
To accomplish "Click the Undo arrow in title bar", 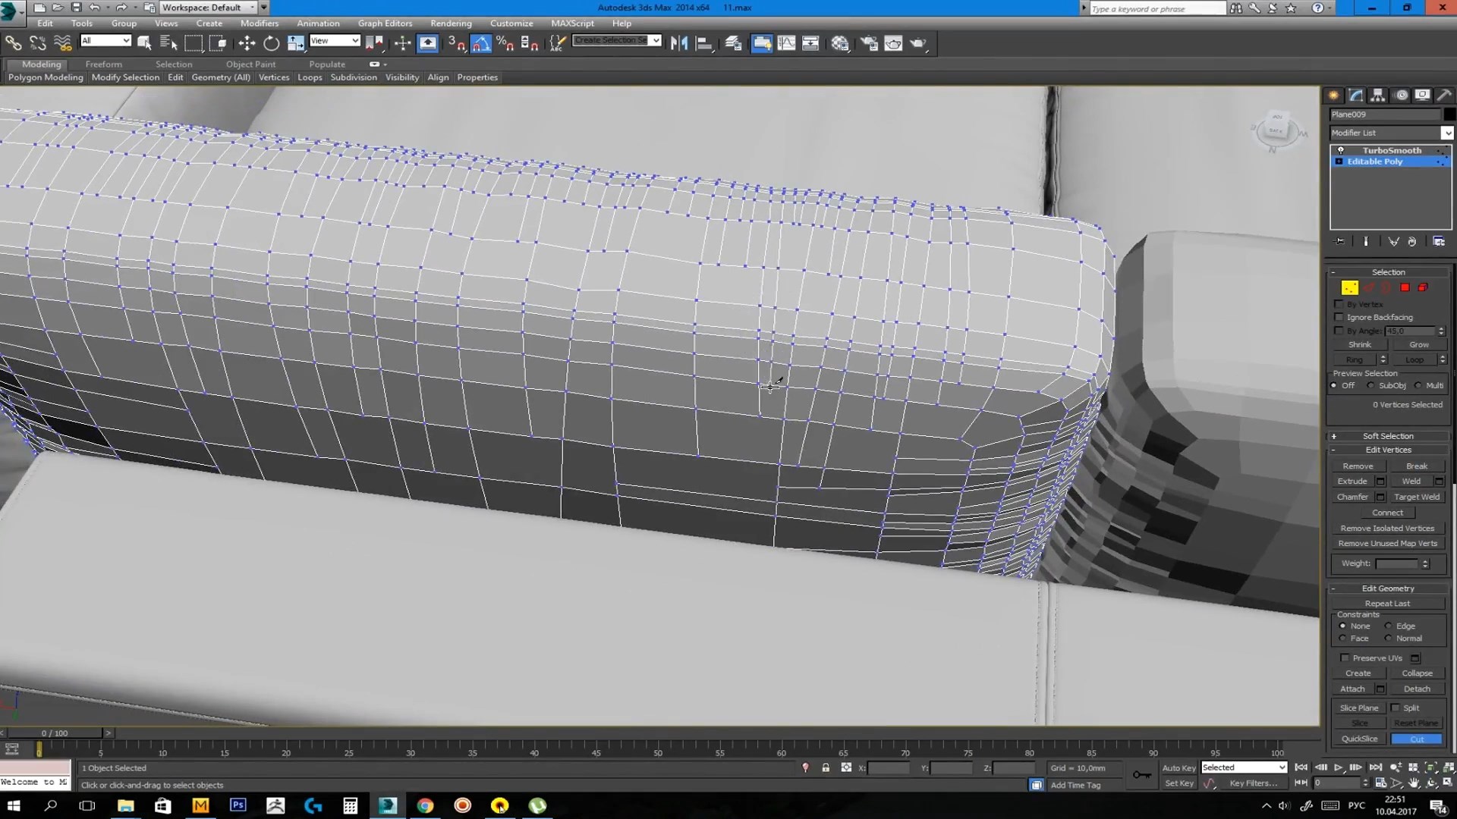I will coord(95,8).
